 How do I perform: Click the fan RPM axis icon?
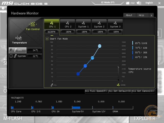tap(118, 85)
